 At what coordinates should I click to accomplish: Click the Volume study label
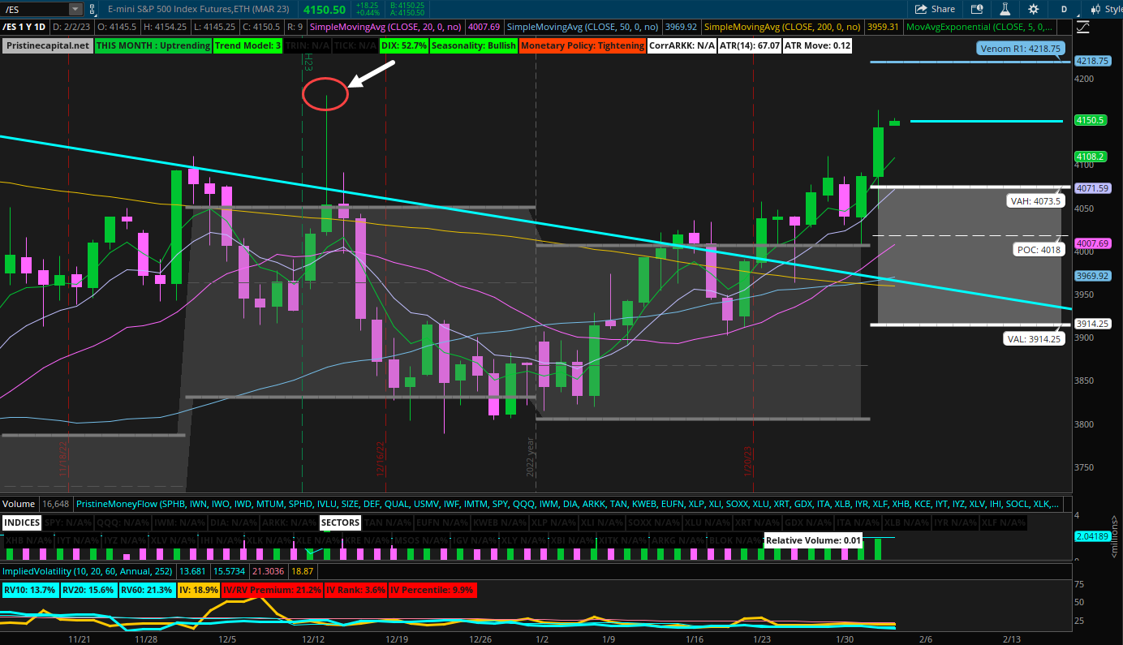pyautogui.click(x=19, y=504)
